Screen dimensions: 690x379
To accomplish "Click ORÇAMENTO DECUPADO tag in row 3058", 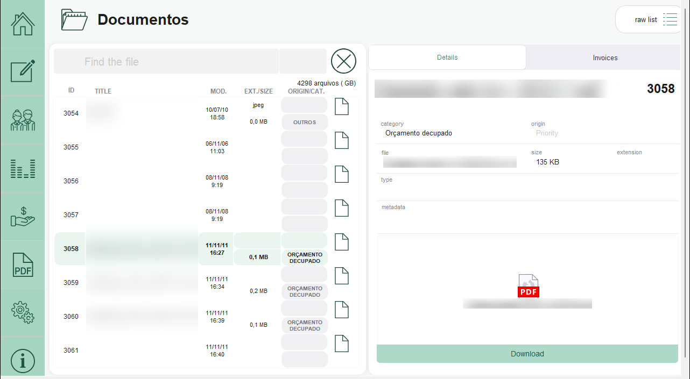I will tap(305, 258).
